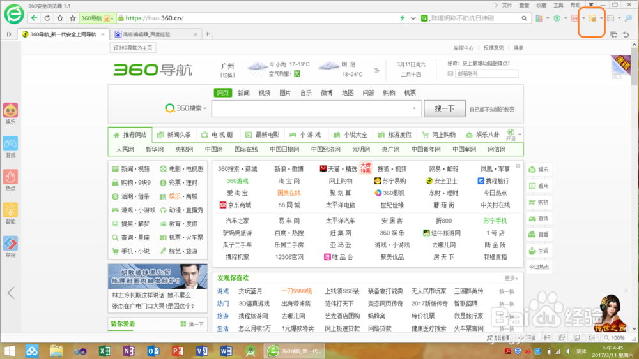Reload the page with the refresh icon

point(47,18)
